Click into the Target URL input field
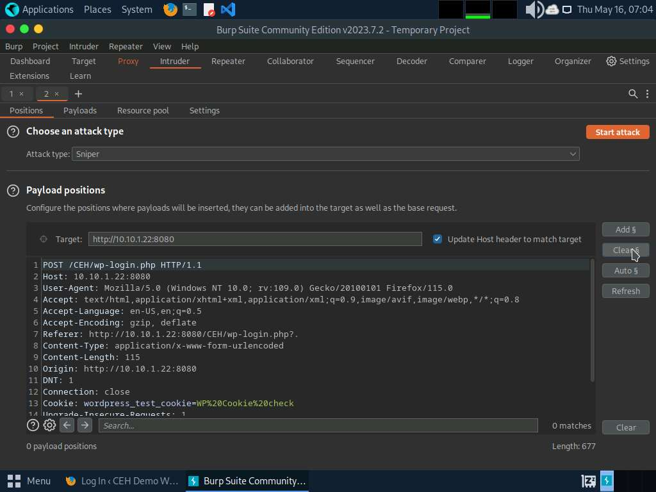Image resolution: width=656 pixels, height=492 pixels. [255, 239]
